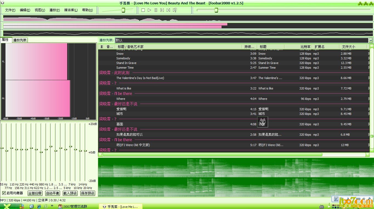Open the Internet Explorer quick launch icon

click(x=39, y=207)
